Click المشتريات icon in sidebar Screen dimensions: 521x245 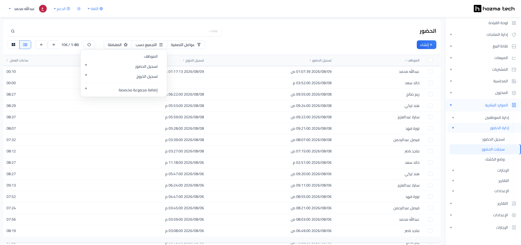click(514, 70)
